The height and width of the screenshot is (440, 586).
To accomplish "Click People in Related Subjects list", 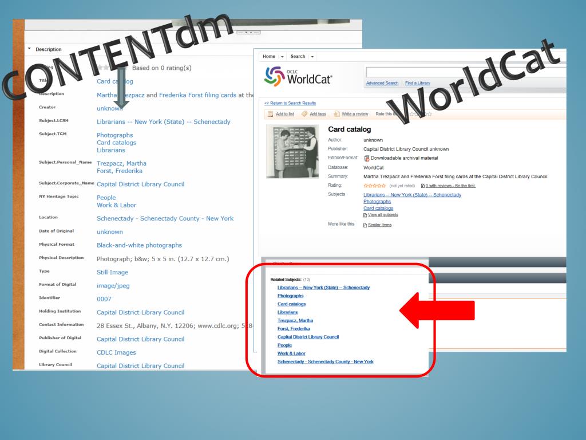I will click(x=284, y=345).
